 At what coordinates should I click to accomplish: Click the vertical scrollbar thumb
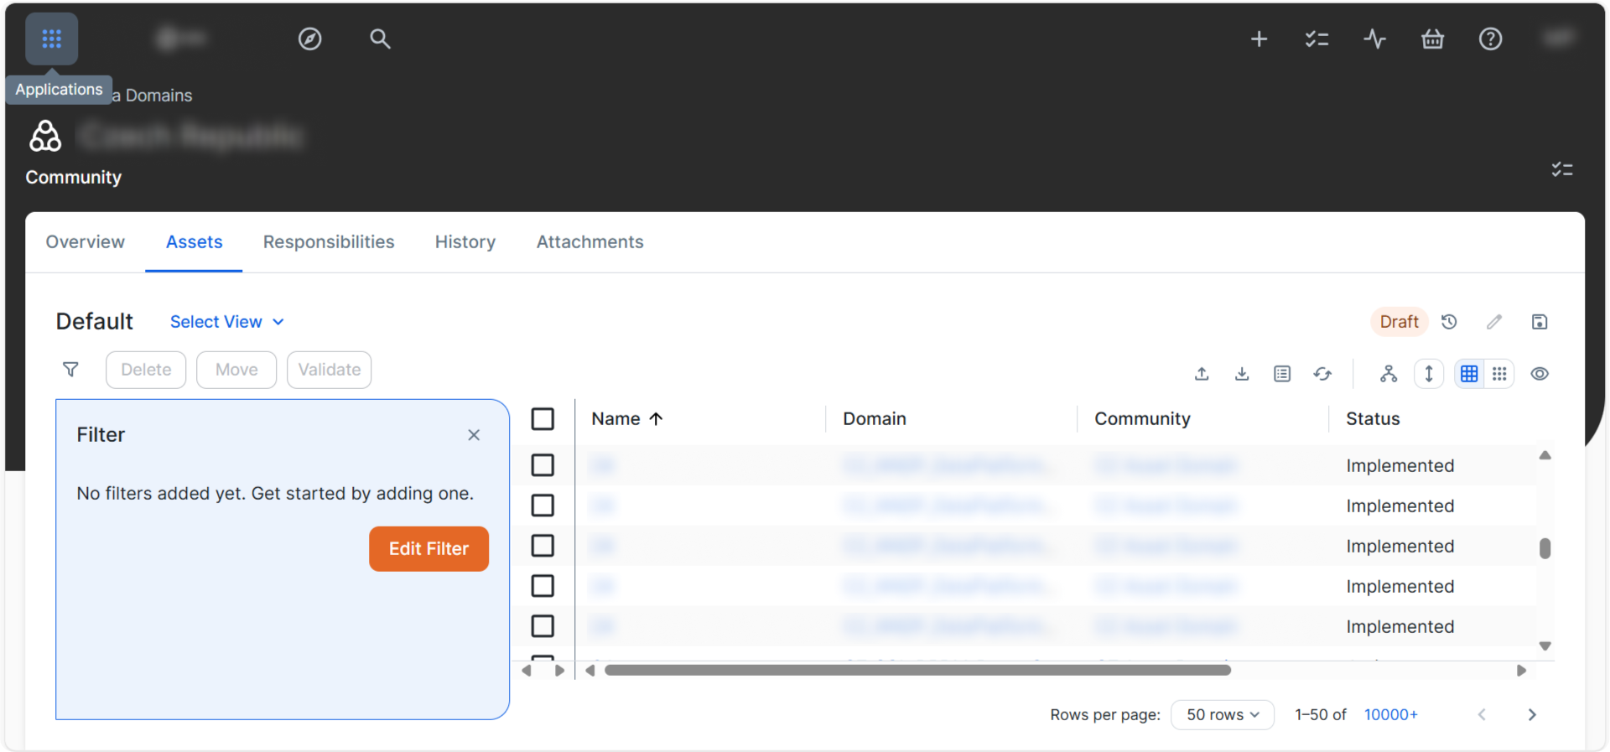tap(1545, 548)
